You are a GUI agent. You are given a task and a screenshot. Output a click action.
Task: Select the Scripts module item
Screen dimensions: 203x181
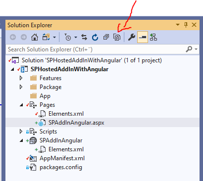48,132
